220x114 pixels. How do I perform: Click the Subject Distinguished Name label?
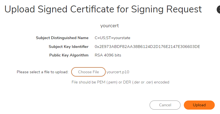tap(62, 38)
